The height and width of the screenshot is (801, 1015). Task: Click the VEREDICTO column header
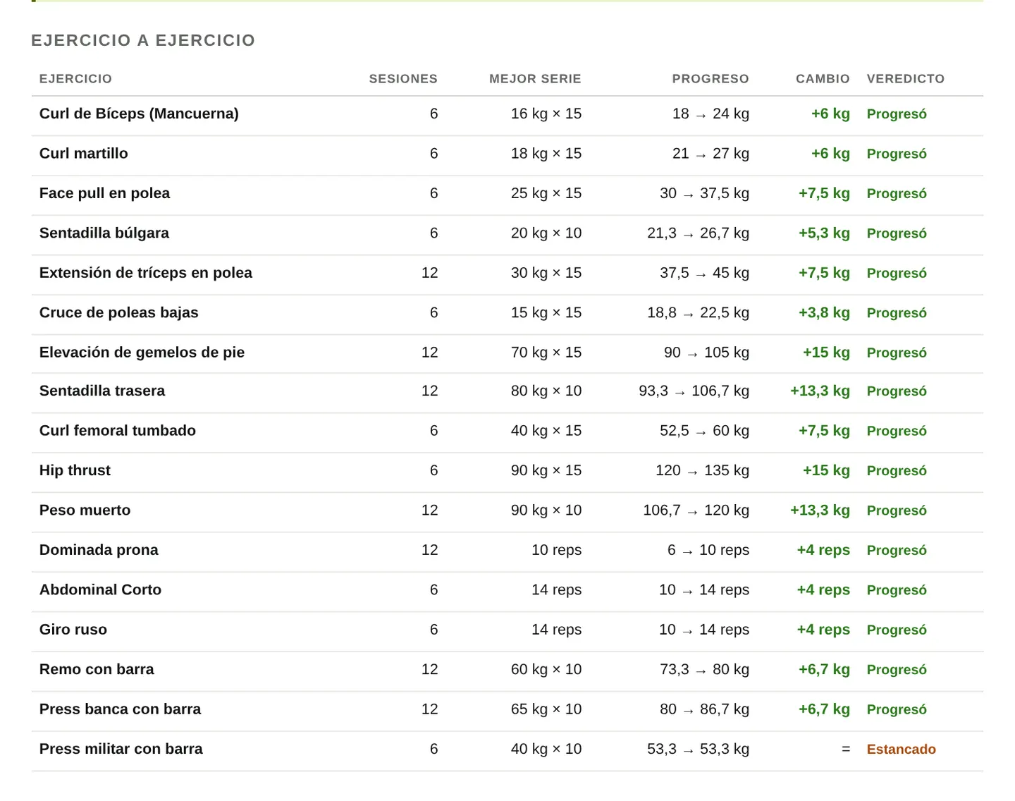(906, 79)
